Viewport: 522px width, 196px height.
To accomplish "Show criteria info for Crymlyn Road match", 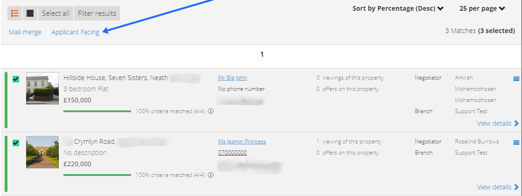I will click(x=210, y=175).
